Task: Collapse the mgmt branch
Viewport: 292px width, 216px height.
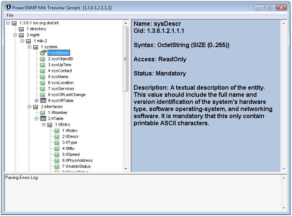Action: [15, 35]
